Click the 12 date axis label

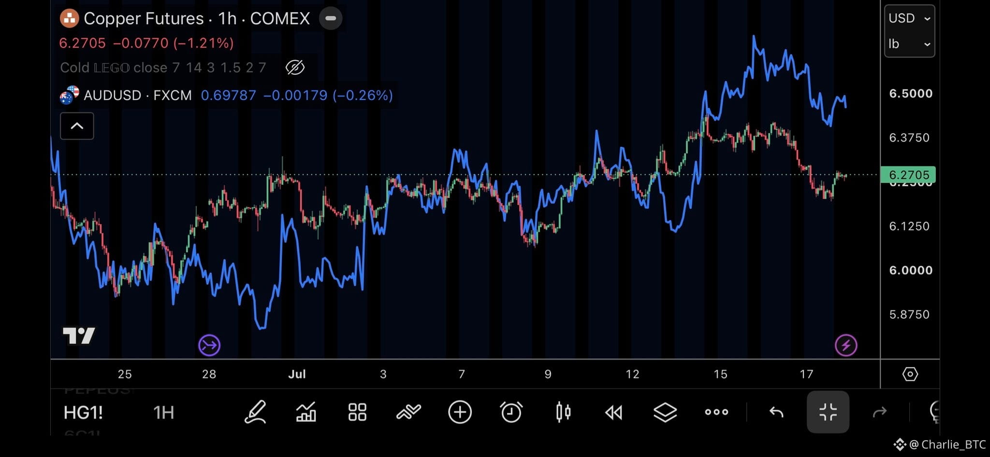pyautogui.click(x=632, y=374)
